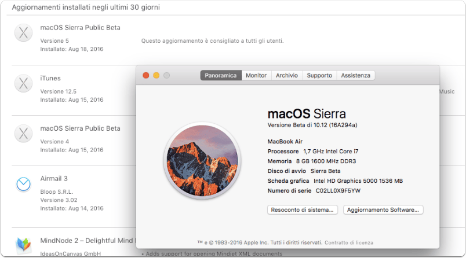Open the Contratto di licenza link
The image size is (466, 258).
[x=349, y=242]
